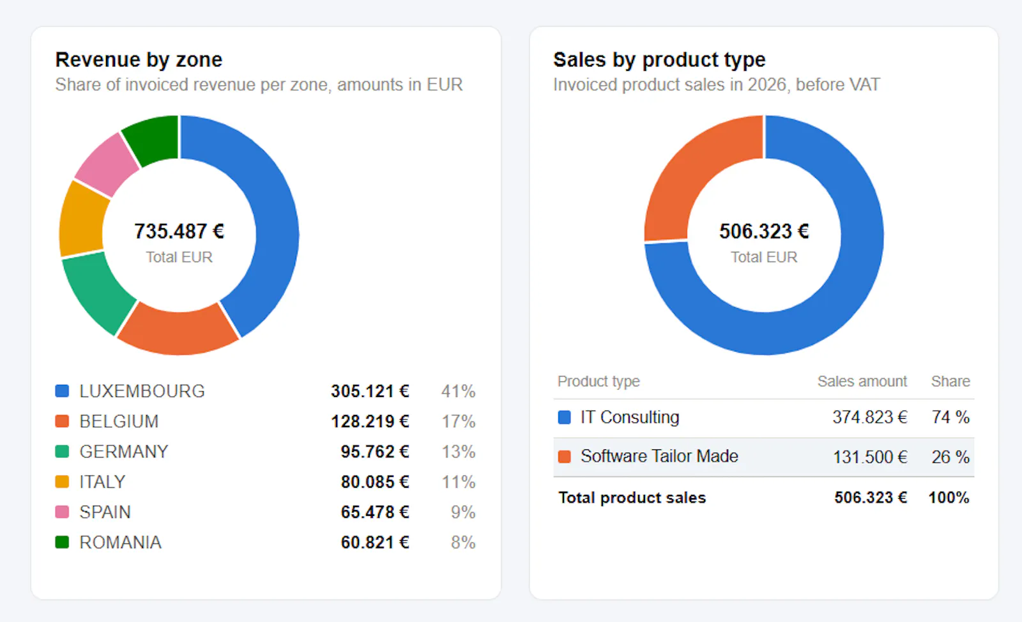Click the 74 % share cell
This screenshot has height=622, width=1022.
pyautogui.click(x=950, y=417)
